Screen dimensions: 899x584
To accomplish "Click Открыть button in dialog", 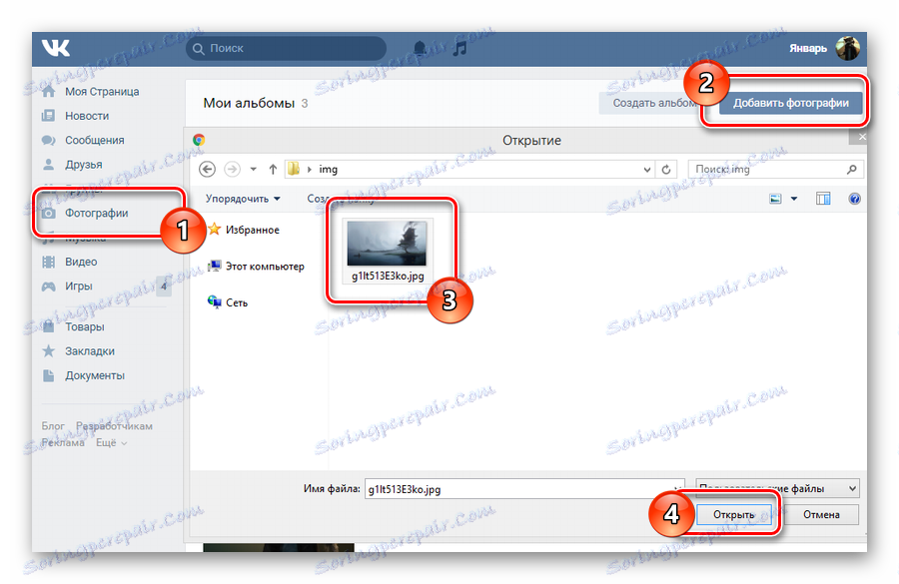I will [x=734, y=515].
